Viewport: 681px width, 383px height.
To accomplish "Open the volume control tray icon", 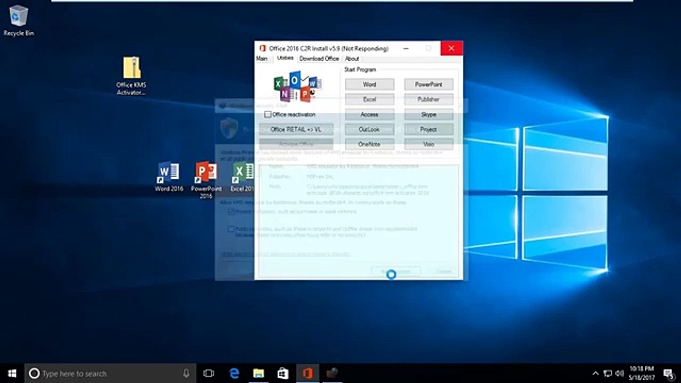I will point(620,373).
